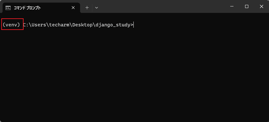The width and height of the screenshot is (269, 122).
Task: Click the > prompt symbol
Action: point(132,25)
